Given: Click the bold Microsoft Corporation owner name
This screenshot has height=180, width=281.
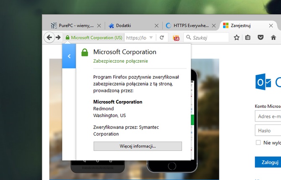Looking at the screenshot, I should (118, 102).
